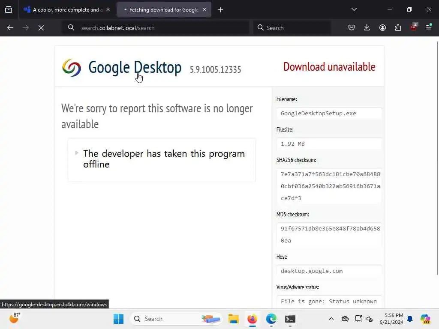
Task: Click the host value desktop.google.com
Action: (x=329, y=271)
